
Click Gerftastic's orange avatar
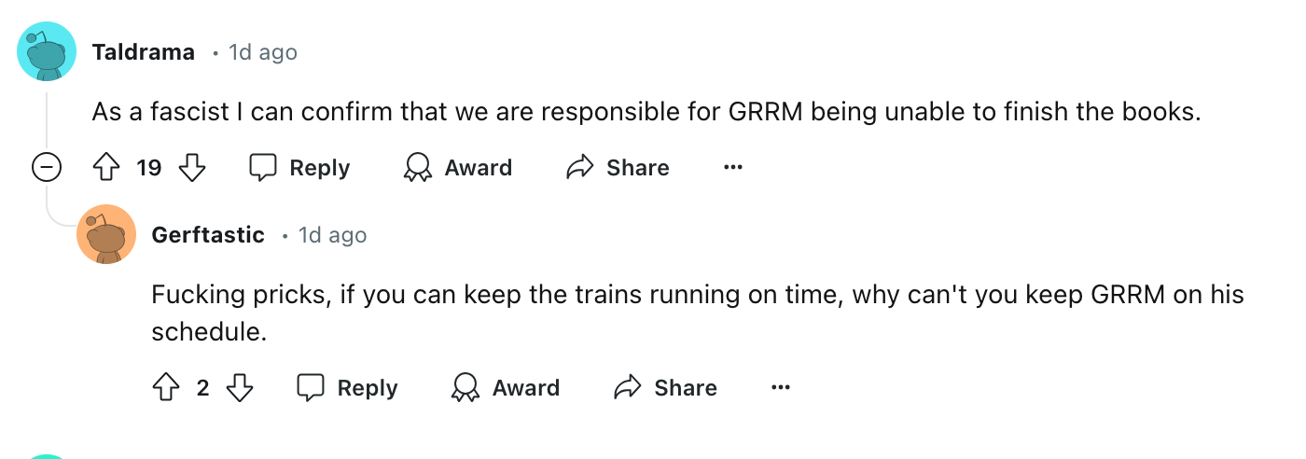point(106,234)
